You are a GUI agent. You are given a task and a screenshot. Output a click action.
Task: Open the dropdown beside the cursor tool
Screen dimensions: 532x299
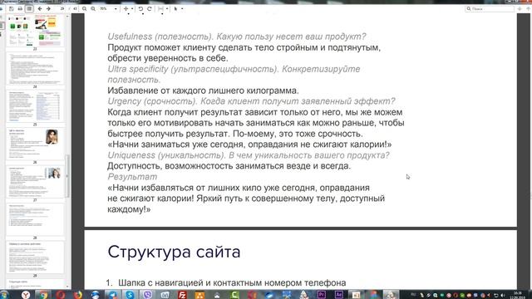tap(182, 9)
